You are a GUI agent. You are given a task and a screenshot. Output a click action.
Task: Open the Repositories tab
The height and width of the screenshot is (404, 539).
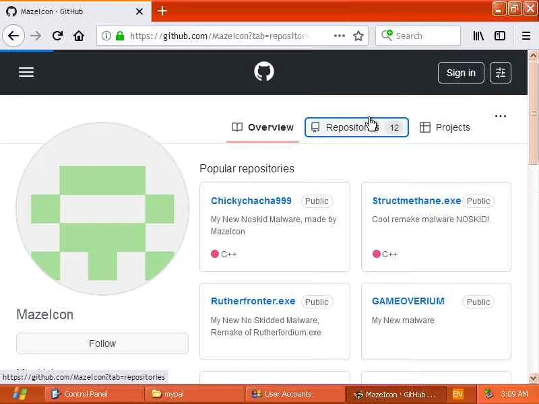tap(356, 127)
